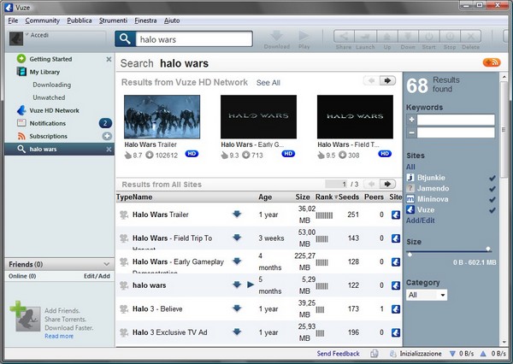Click the Launch toolbar button
The width and height of the screenshot is (513, 364).
coord(365,36)
